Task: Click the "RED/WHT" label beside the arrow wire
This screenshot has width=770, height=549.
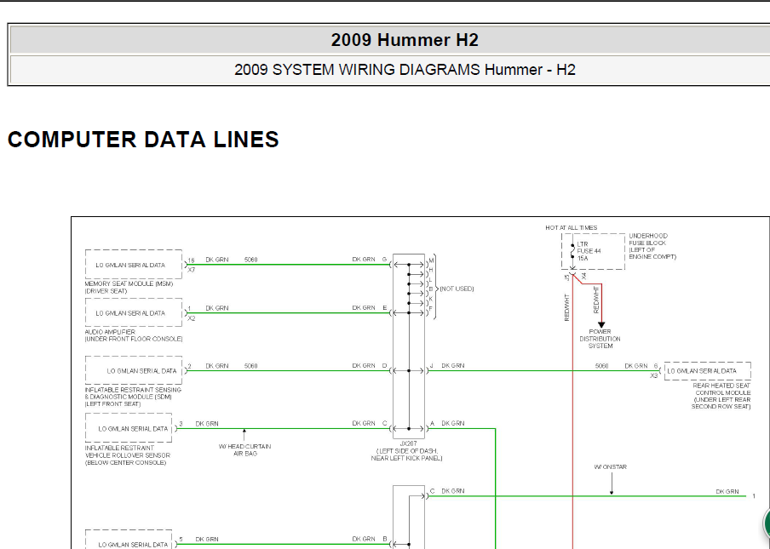Action: tap(596, 300)
